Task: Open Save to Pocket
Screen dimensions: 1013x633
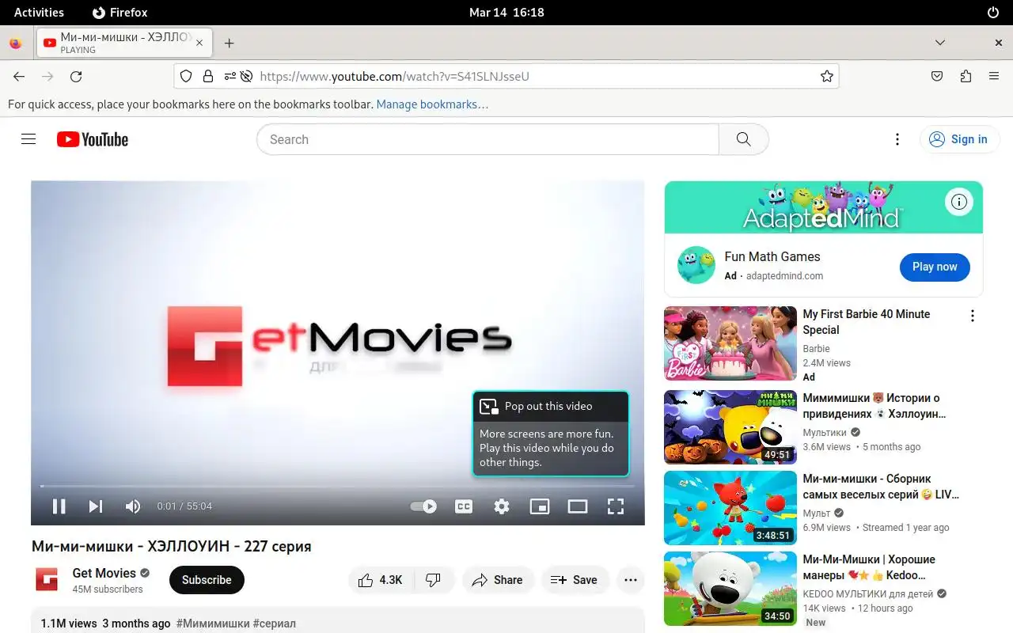Action: tap(937, 76)
